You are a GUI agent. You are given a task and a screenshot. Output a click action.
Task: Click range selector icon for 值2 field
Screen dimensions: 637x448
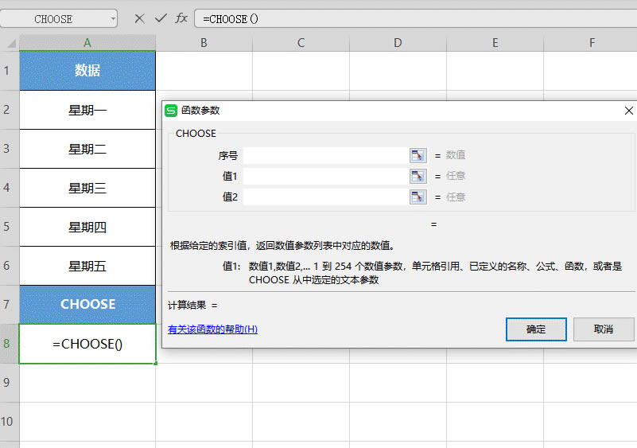click(x=418, y=197)
